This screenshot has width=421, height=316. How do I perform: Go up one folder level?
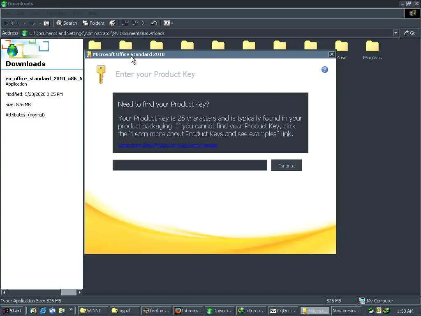[x=47, y=23]
